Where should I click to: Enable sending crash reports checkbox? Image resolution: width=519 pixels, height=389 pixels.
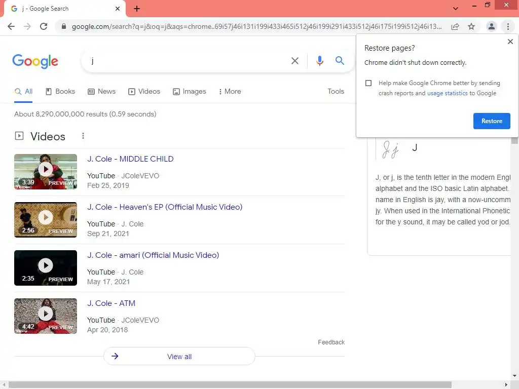(368, 83)
